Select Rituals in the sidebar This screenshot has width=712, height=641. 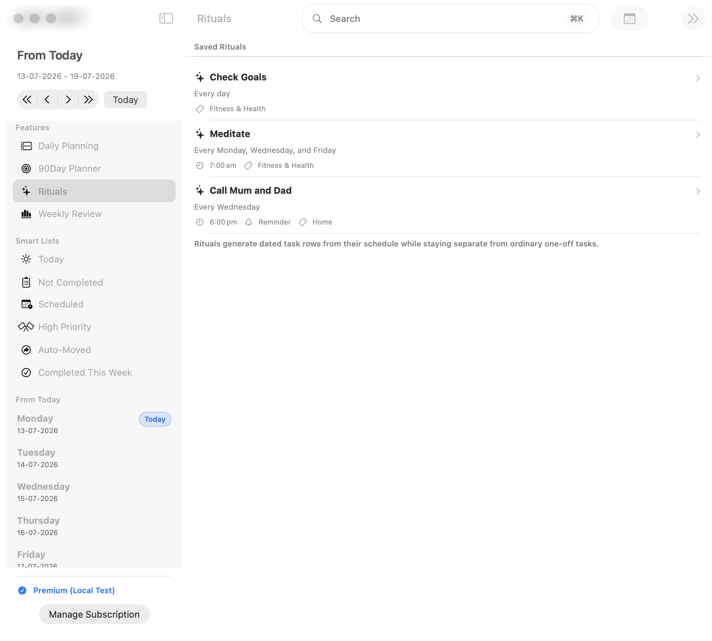click(94, 191)
